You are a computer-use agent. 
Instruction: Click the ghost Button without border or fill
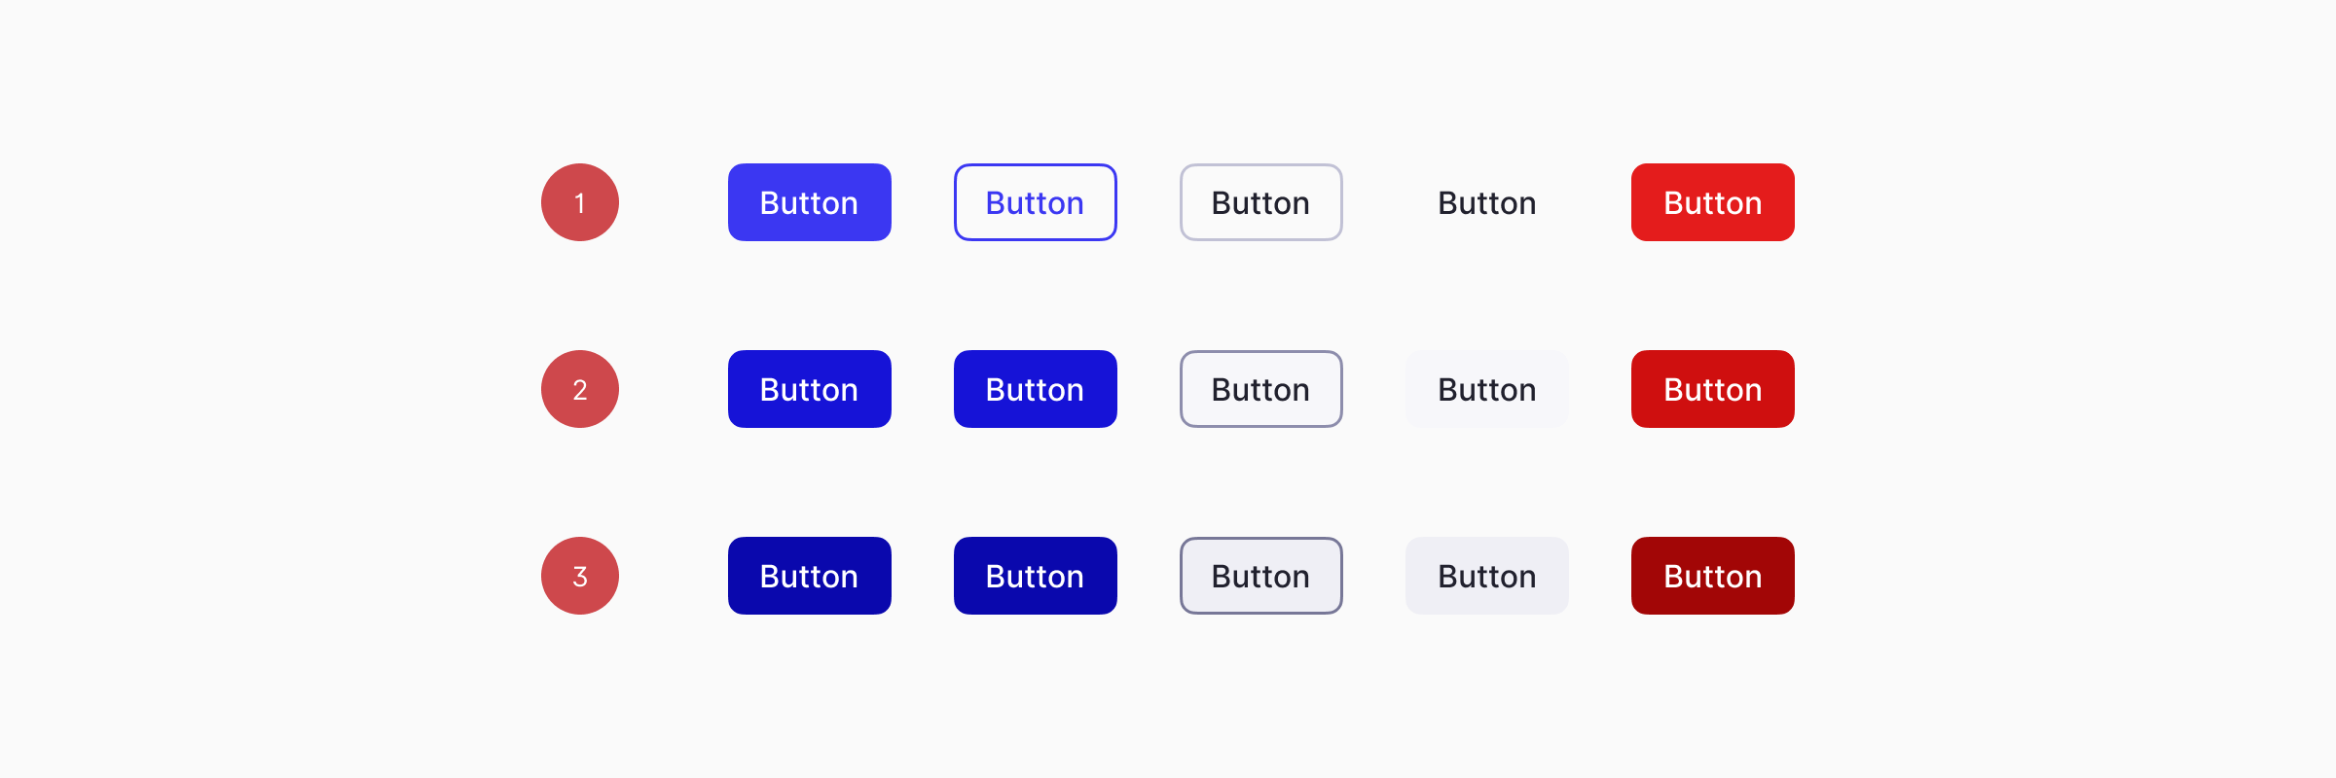pyautogui.click(x=1486, y=202)
